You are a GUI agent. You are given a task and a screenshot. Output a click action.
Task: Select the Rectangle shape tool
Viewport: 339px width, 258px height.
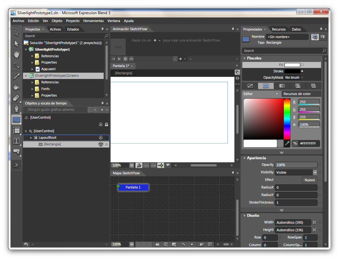(16, 120)
